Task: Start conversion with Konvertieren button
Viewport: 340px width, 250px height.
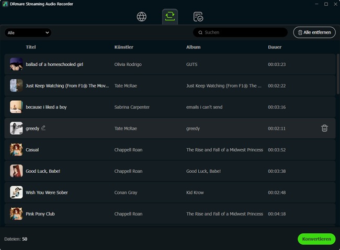Action: [x=316, y=239]
